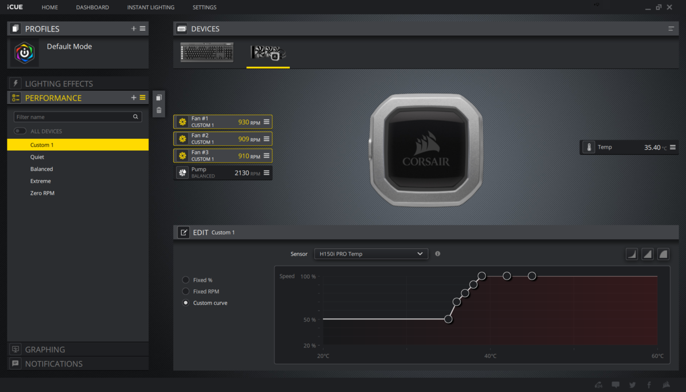Click the Filter name search field

coord(78,117)
